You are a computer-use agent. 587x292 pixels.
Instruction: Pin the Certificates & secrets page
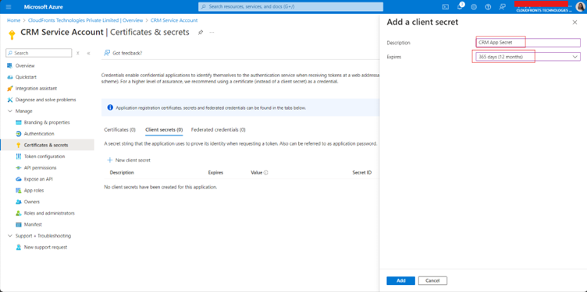point(201,33)
